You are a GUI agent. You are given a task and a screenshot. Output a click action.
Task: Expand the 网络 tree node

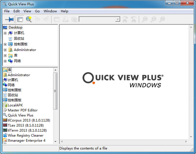tap(5, 61)
